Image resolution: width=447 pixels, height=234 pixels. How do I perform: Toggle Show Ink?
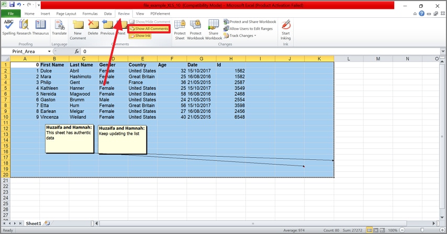[x=140, y=36]
